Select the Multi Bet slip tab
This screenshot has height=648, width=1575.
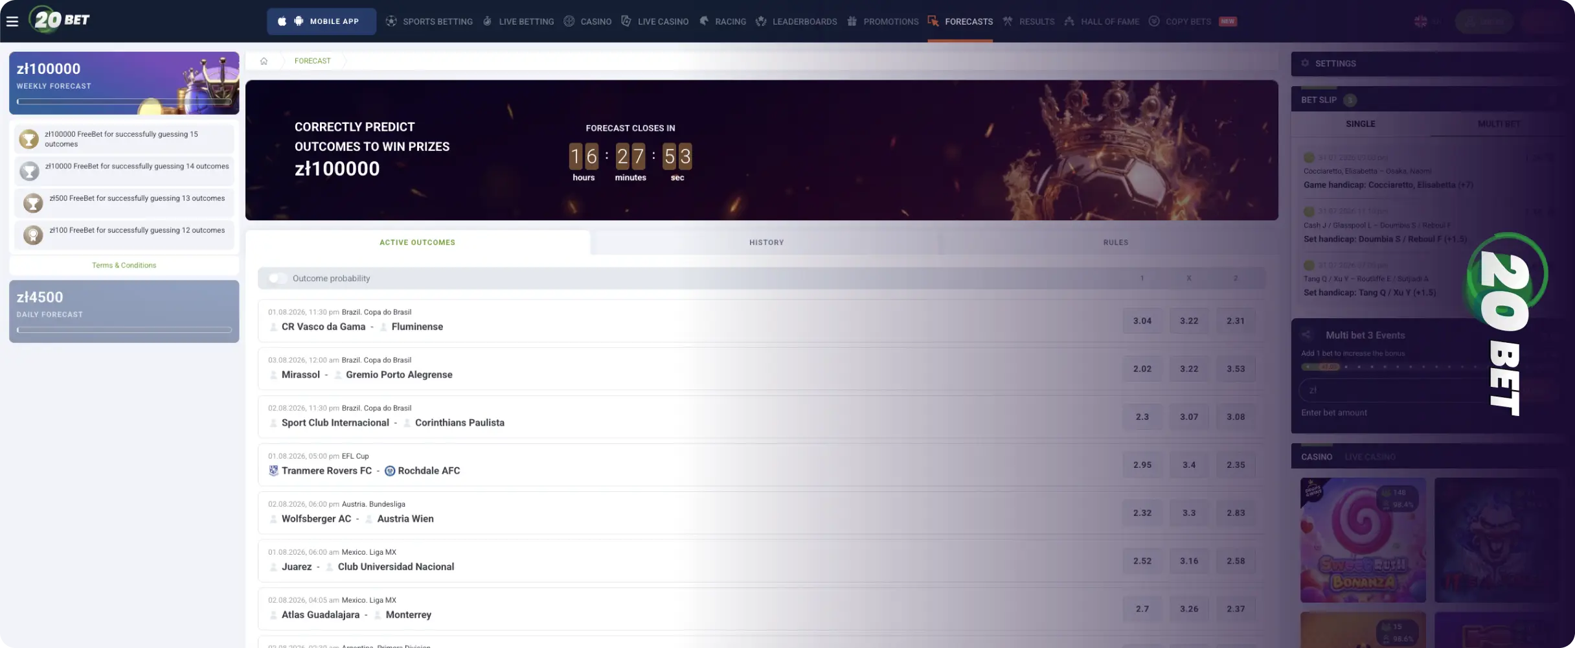[x=1499, y=124]
